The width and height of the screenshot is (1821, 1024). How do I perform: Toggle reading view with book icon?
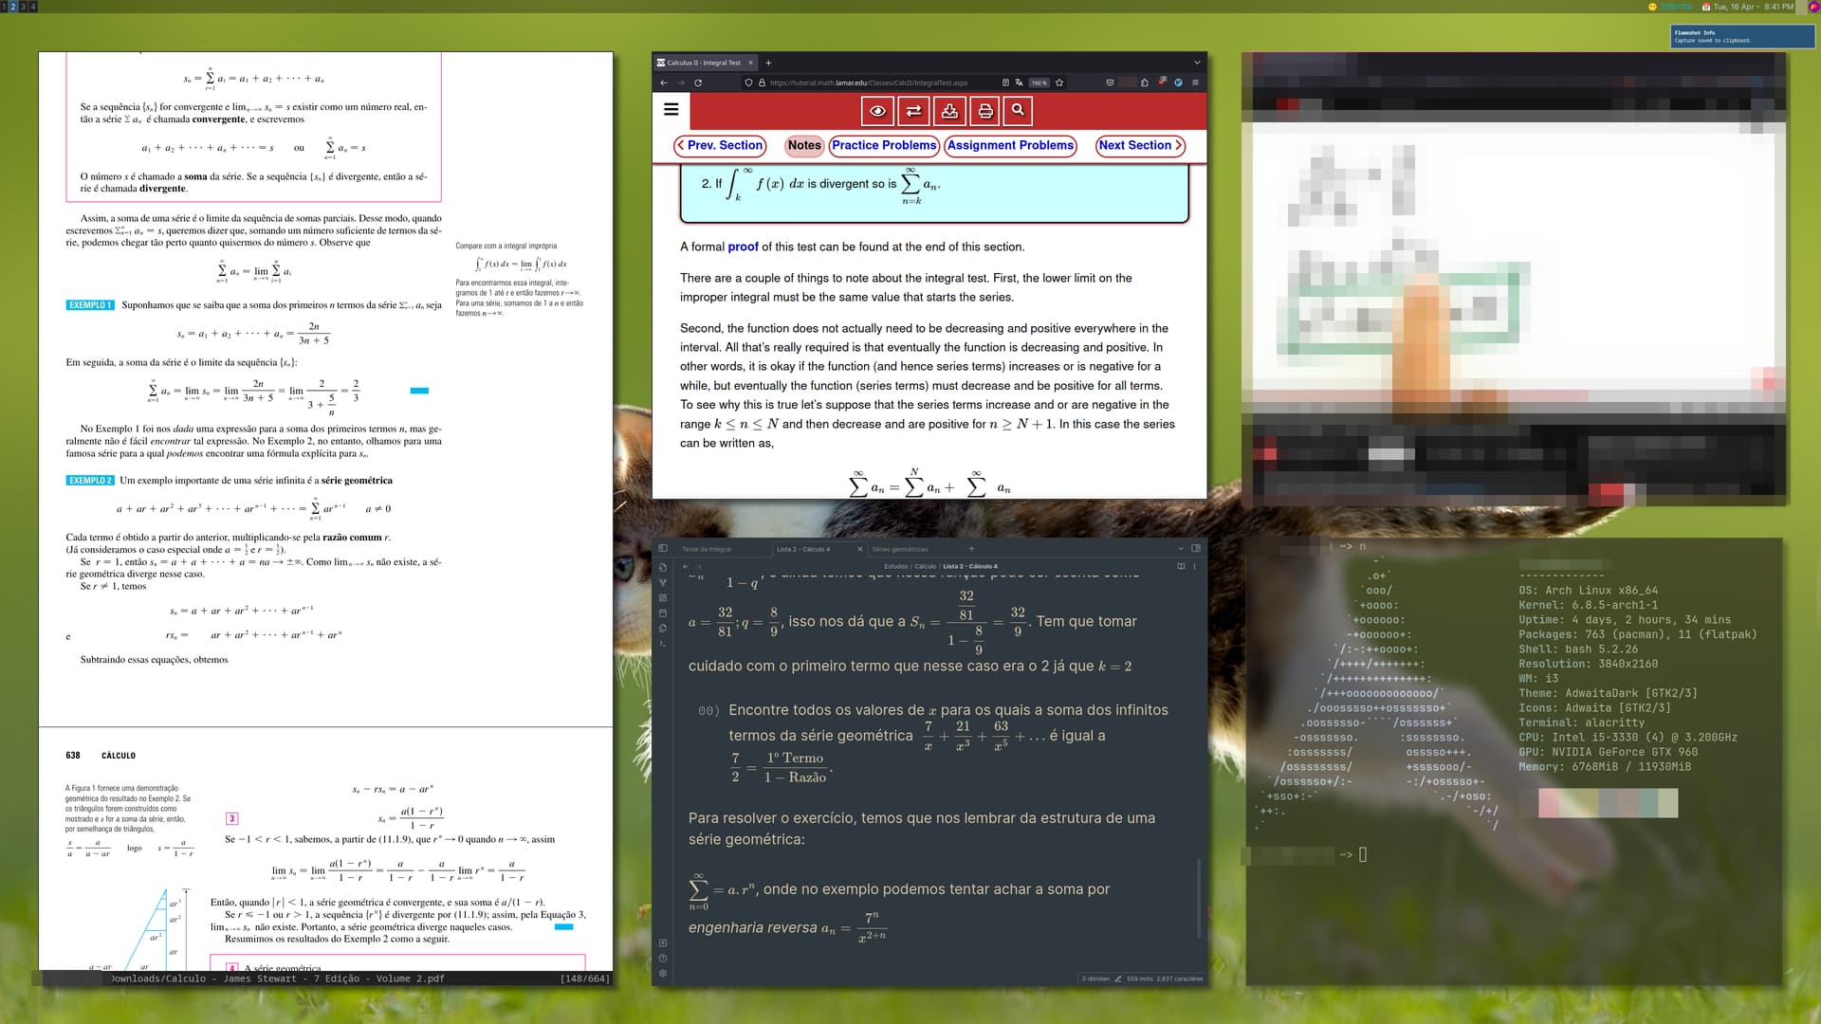(1181, 566)
